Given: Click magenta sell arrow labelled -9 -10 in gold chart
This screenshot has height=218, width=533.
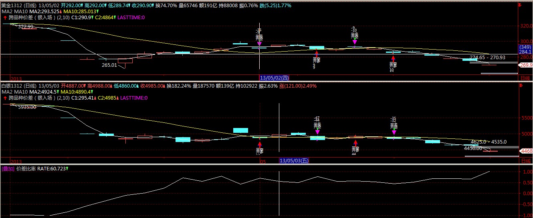Looking at the screenshot, I should coord(355,41).
